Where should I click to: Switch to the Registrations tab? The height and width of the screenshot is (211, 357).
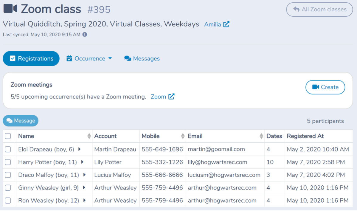31,58
